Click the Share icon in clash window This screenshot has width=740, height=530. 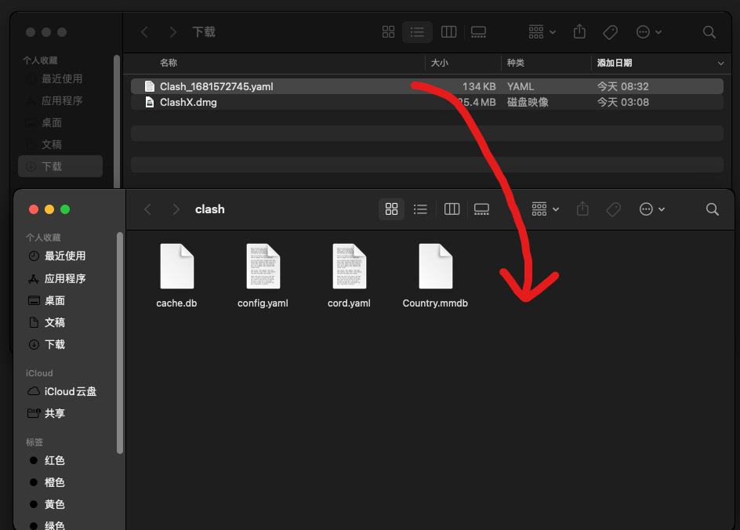click(x=582, y=209)
